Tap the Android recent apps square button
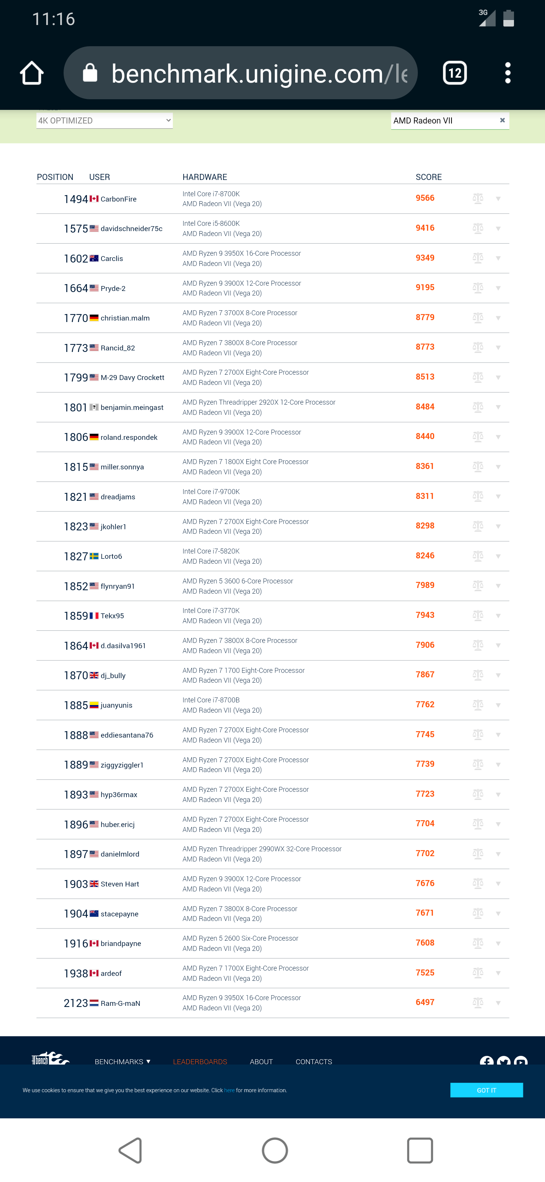 (x=419, y=1150)
